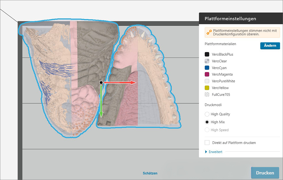
Task: Click the orange settings mismatch warning icon
Action: point(209,32)
